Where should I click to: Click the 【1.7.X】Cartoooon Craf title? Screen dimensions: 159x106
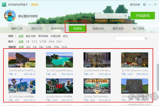(x=135, y=70)
